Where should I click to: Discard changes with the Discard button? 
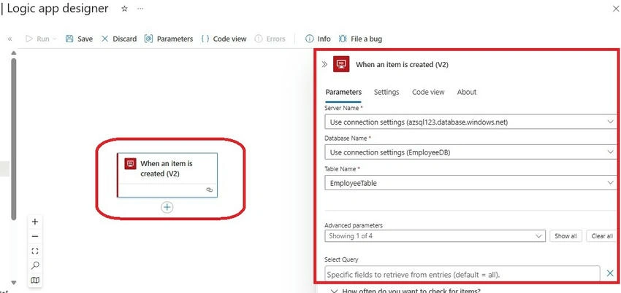[119, 39]
